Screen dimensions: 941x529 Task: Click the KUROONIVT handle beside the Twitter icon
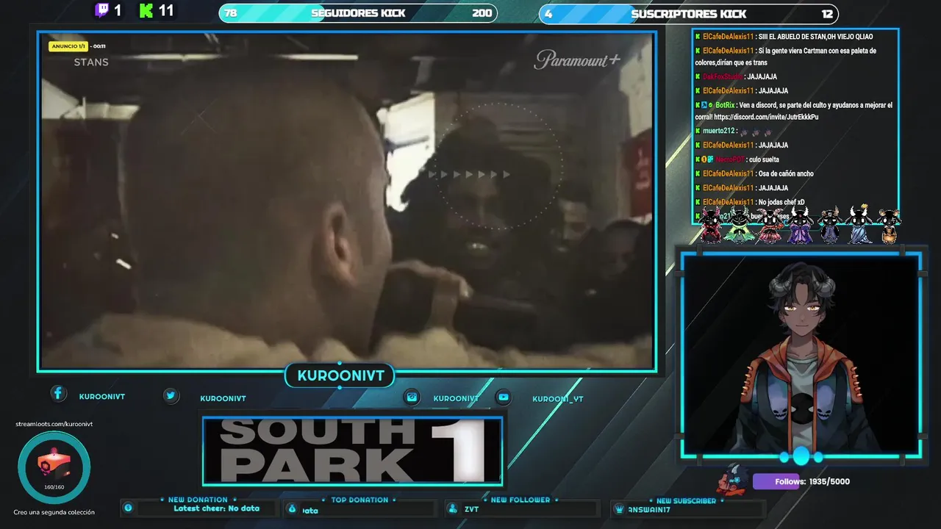(223, 399)
